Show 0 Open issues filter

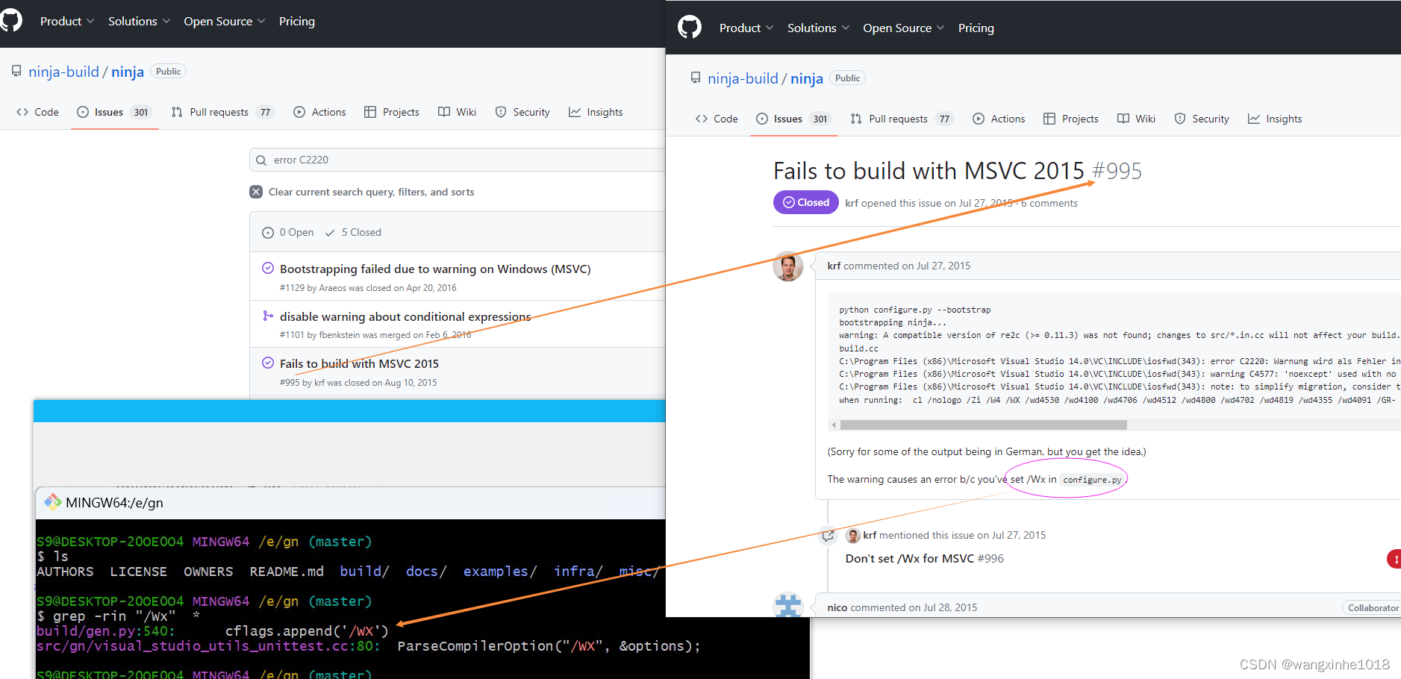[288, 233]
